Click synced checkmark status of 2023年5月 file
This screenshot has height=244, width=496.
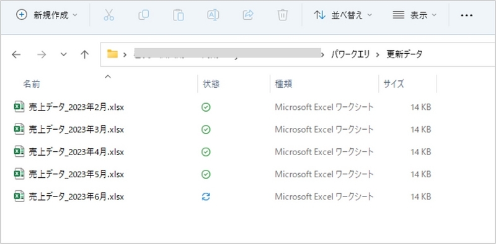206,174
